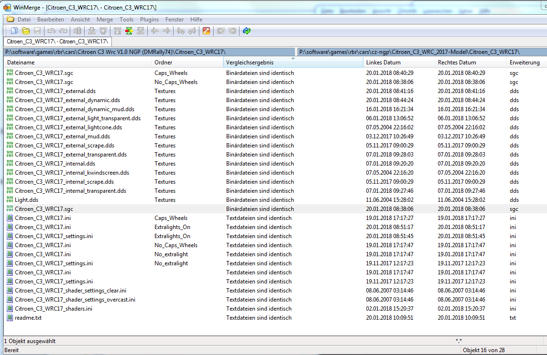Viewport: 547px width, 355px height.
Task: Sort by the Dateiname column header
Action: [x=78, y=63]
